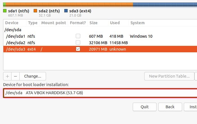The image size is (197, 124).
Task: Open the boot loader device dropdown
Action: [x=100, y=93]
